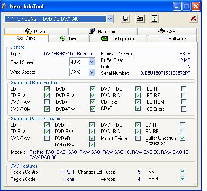Switch to the Disc tab
This screenshot has width=207, height=191.
(69, 39)
